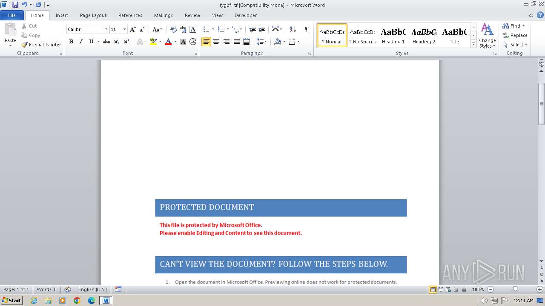The image size is (545, 306).
Task: Save document from Quick Access Toolbar
Action: click(15, 5)
